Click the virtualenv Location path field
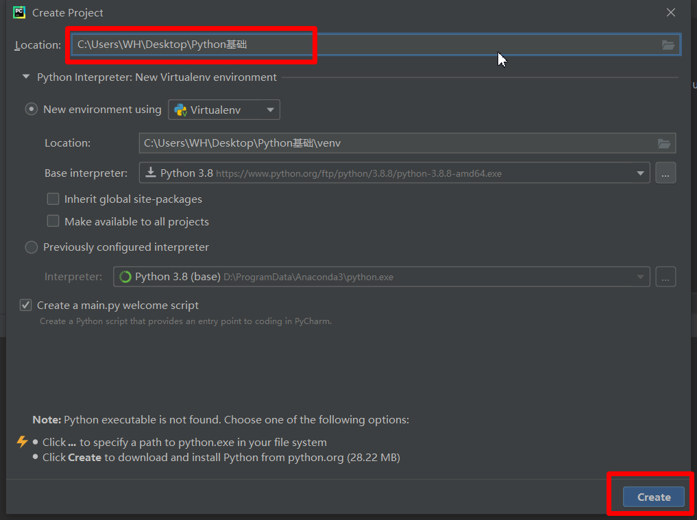This screenshot has width=697, height=520. 407,143
